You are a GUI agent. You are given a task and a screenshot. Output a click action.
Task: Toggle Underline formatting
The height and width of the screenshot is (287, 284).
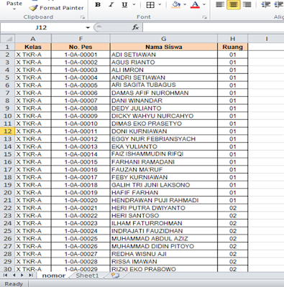tap(124, 4)
